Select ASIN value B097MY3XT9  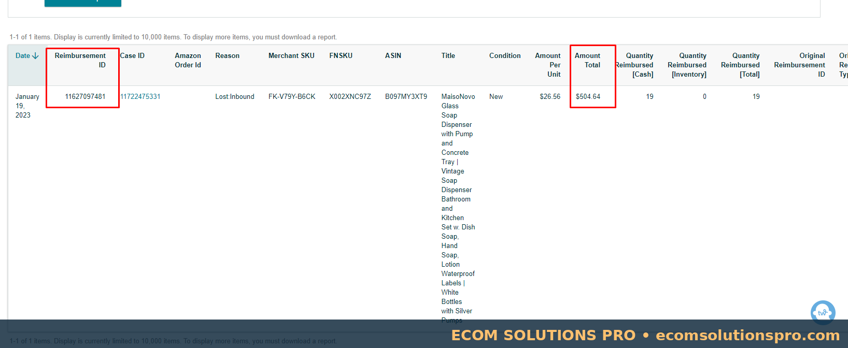tap(406, 96)
